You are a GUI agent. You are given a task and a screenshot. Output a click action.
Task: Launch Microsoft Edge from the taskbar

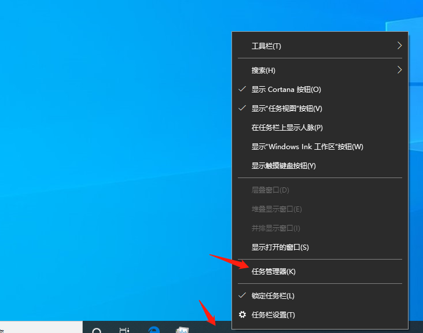(x=154, y=330)
